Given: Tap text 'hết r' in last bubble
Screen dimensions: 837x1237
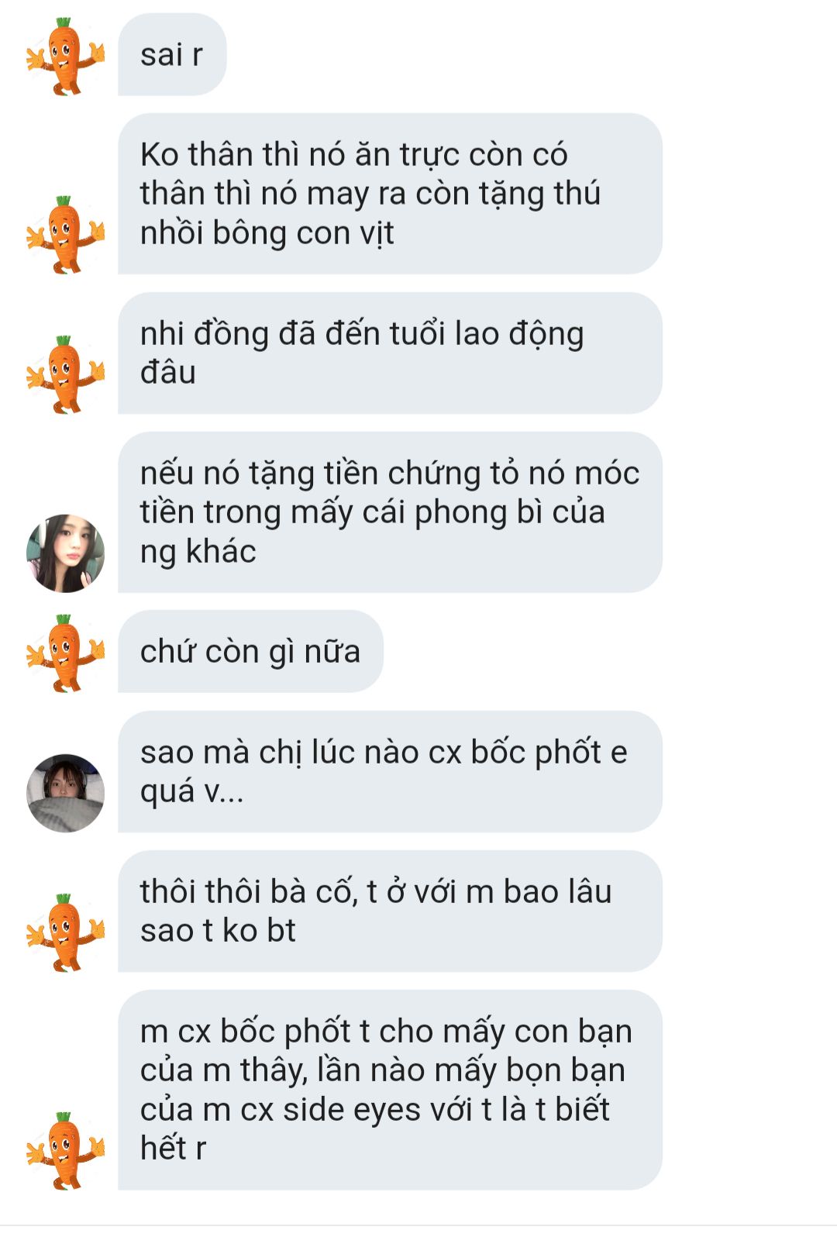Looking at the screenshot, I should tap(173, 1148).
